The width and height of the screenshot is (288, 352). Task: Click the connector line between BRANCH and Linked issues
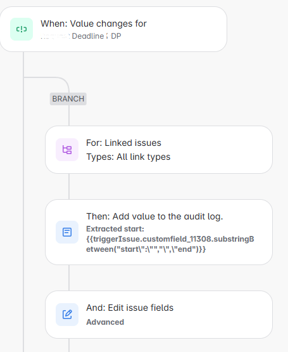tap(69, 115)
